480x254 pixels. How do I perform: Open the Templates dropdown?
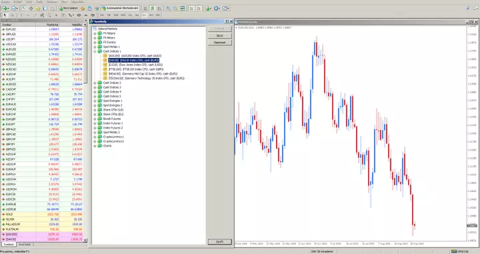(226, 8)
